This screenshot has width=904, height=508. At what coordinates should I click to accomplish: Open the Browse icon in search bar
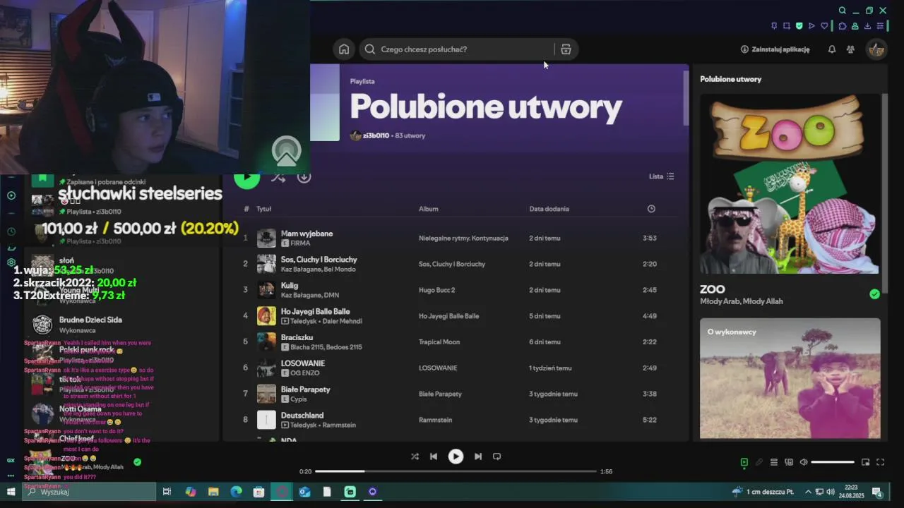(566, 49)
